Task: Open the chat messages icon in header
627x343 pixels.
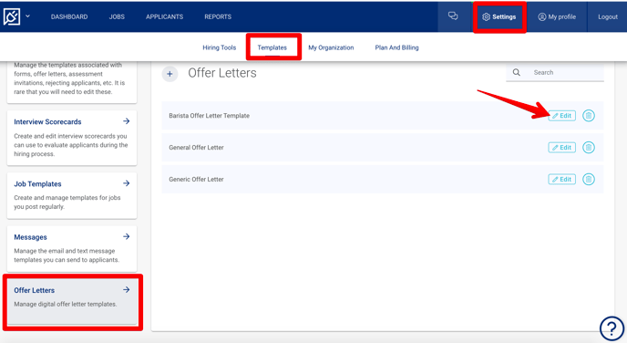Action: (x=453, y=16)
